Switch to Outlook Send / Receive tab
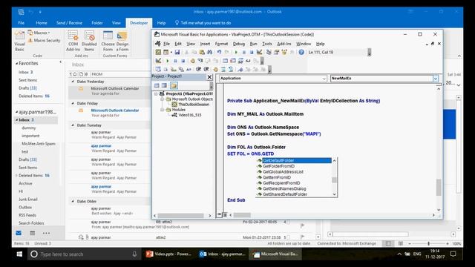Viewport: 475px width, 267px height. click(x=69, y=23)
